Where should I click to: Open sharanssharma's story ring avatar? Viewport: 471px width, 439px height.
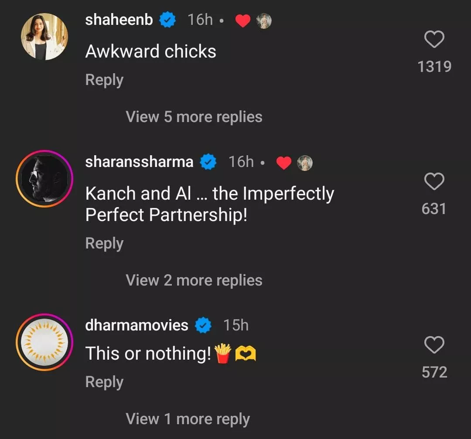[x=44, y=179]
